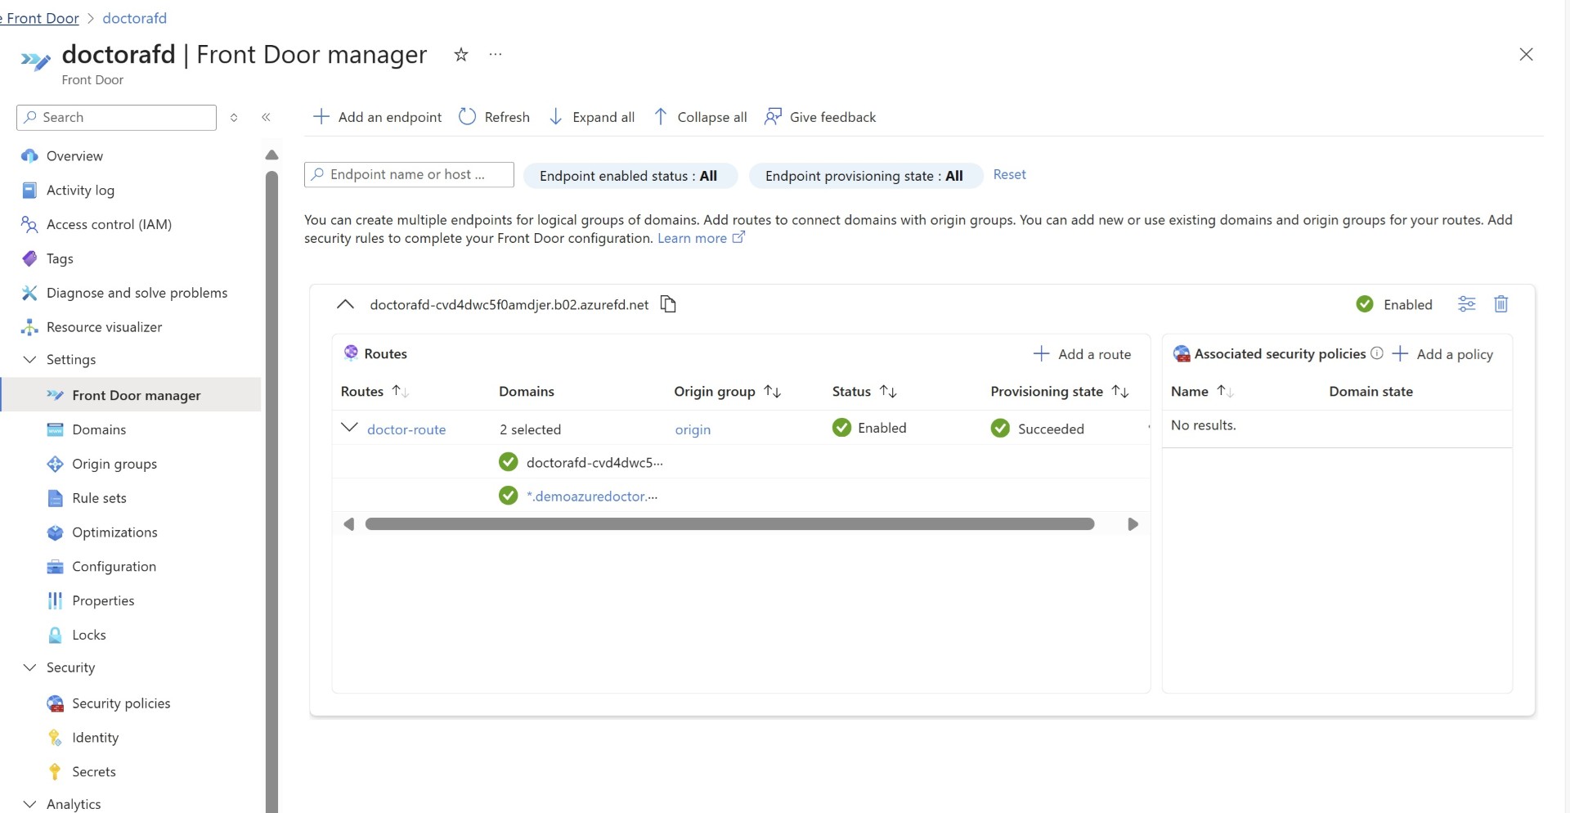Screen dimensions: 1570x813
Task: Open the endpoint settings sliders icon
Action: [x=1467, y=304]
